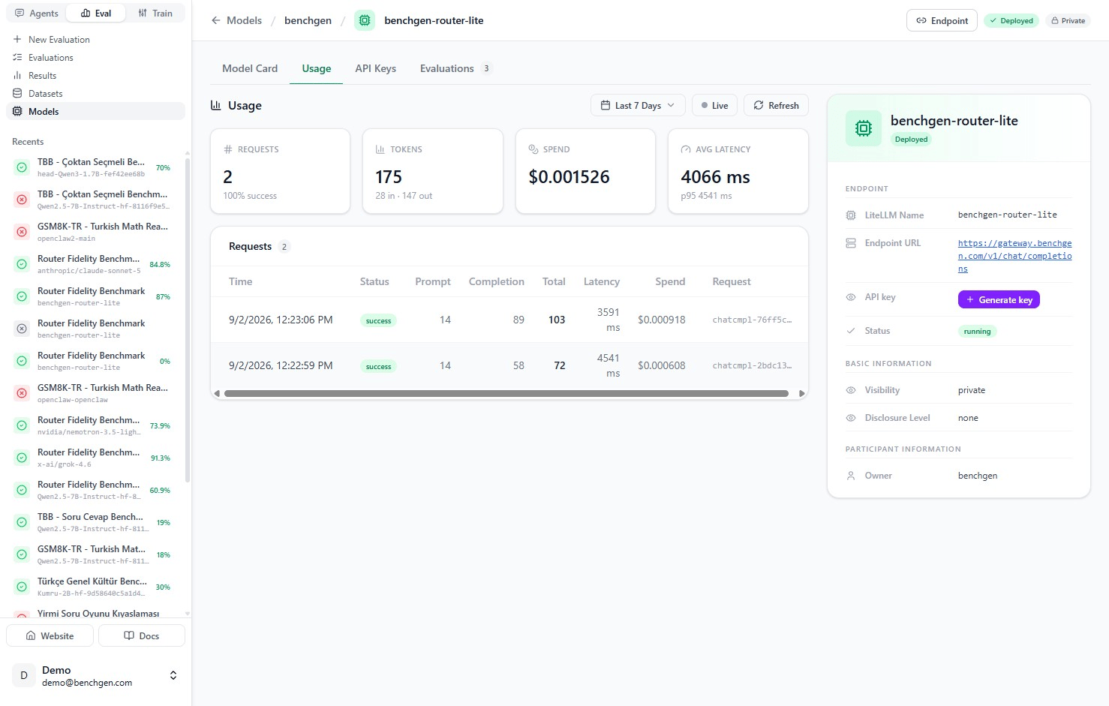The image size is (1109, 706).
Task: Click the hash icon on Requests card
Action: pos(228,149)
